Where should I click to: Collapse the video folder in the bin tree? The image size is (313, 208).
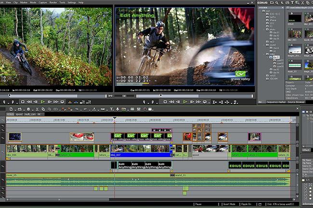[263, 53]
